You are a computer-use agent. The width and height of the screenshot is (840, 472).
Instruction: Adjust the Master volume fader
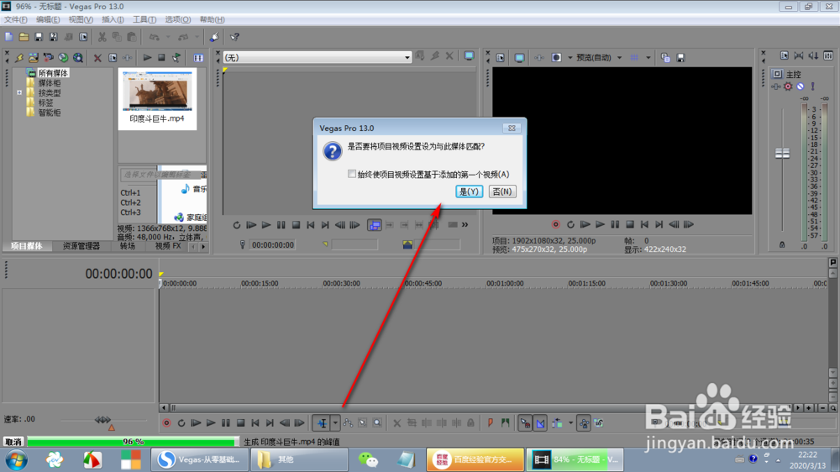(x=782, y=153)
